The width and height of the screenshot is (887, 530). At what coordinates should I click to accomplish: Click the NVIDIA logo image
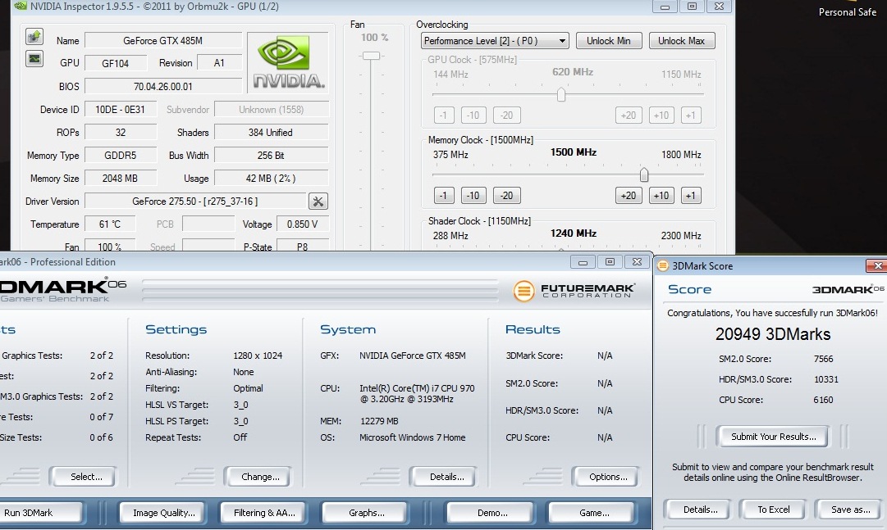pyautogui.click(x=288, y=63)
